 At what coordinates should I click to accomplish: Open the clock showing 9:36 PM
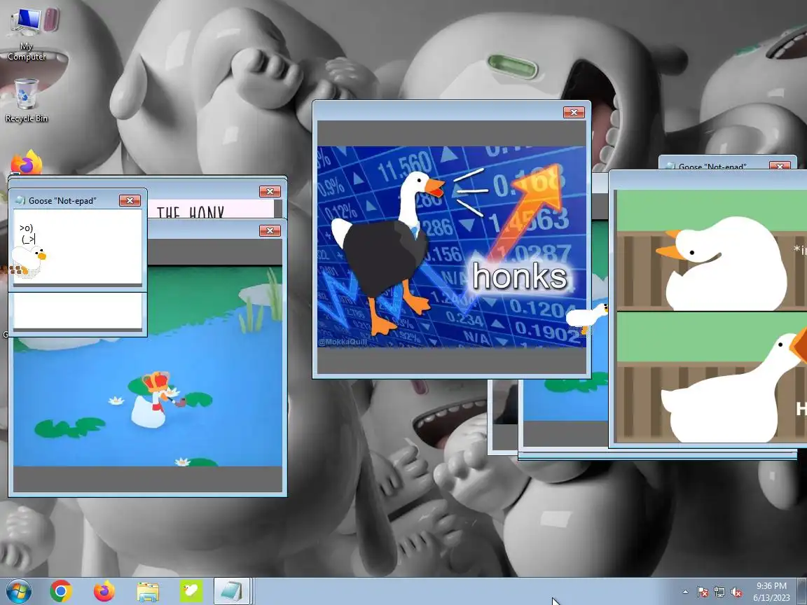(x=771, y=592)
